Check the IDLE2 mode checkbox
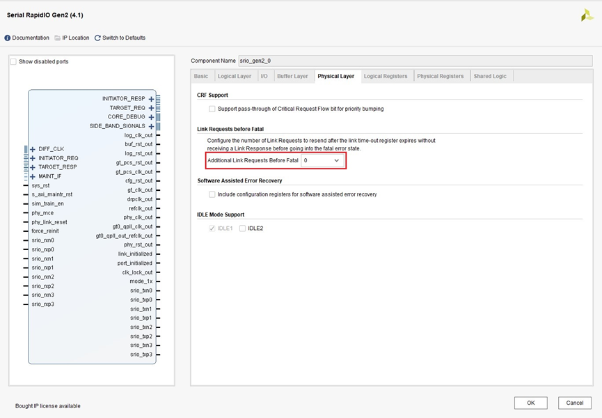The image size is (602, 418). coord(242,229)
